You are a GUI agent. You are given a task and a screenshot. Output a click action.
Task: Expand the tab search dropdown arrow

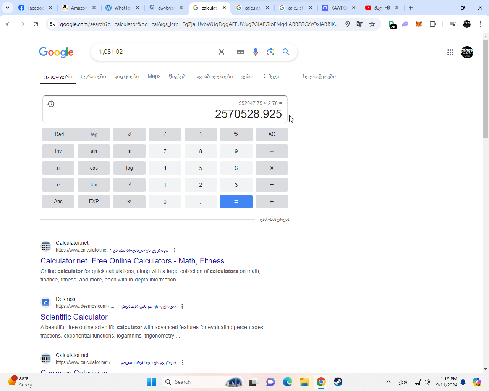coord(8,8)
